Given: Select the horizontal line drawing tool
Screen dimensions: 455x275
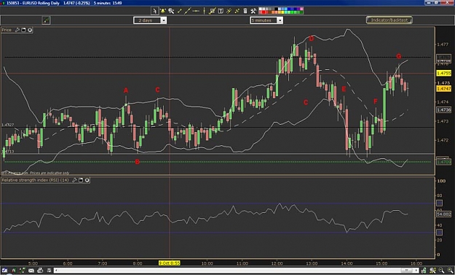Looking at the screenshot, I should point(196,11).
